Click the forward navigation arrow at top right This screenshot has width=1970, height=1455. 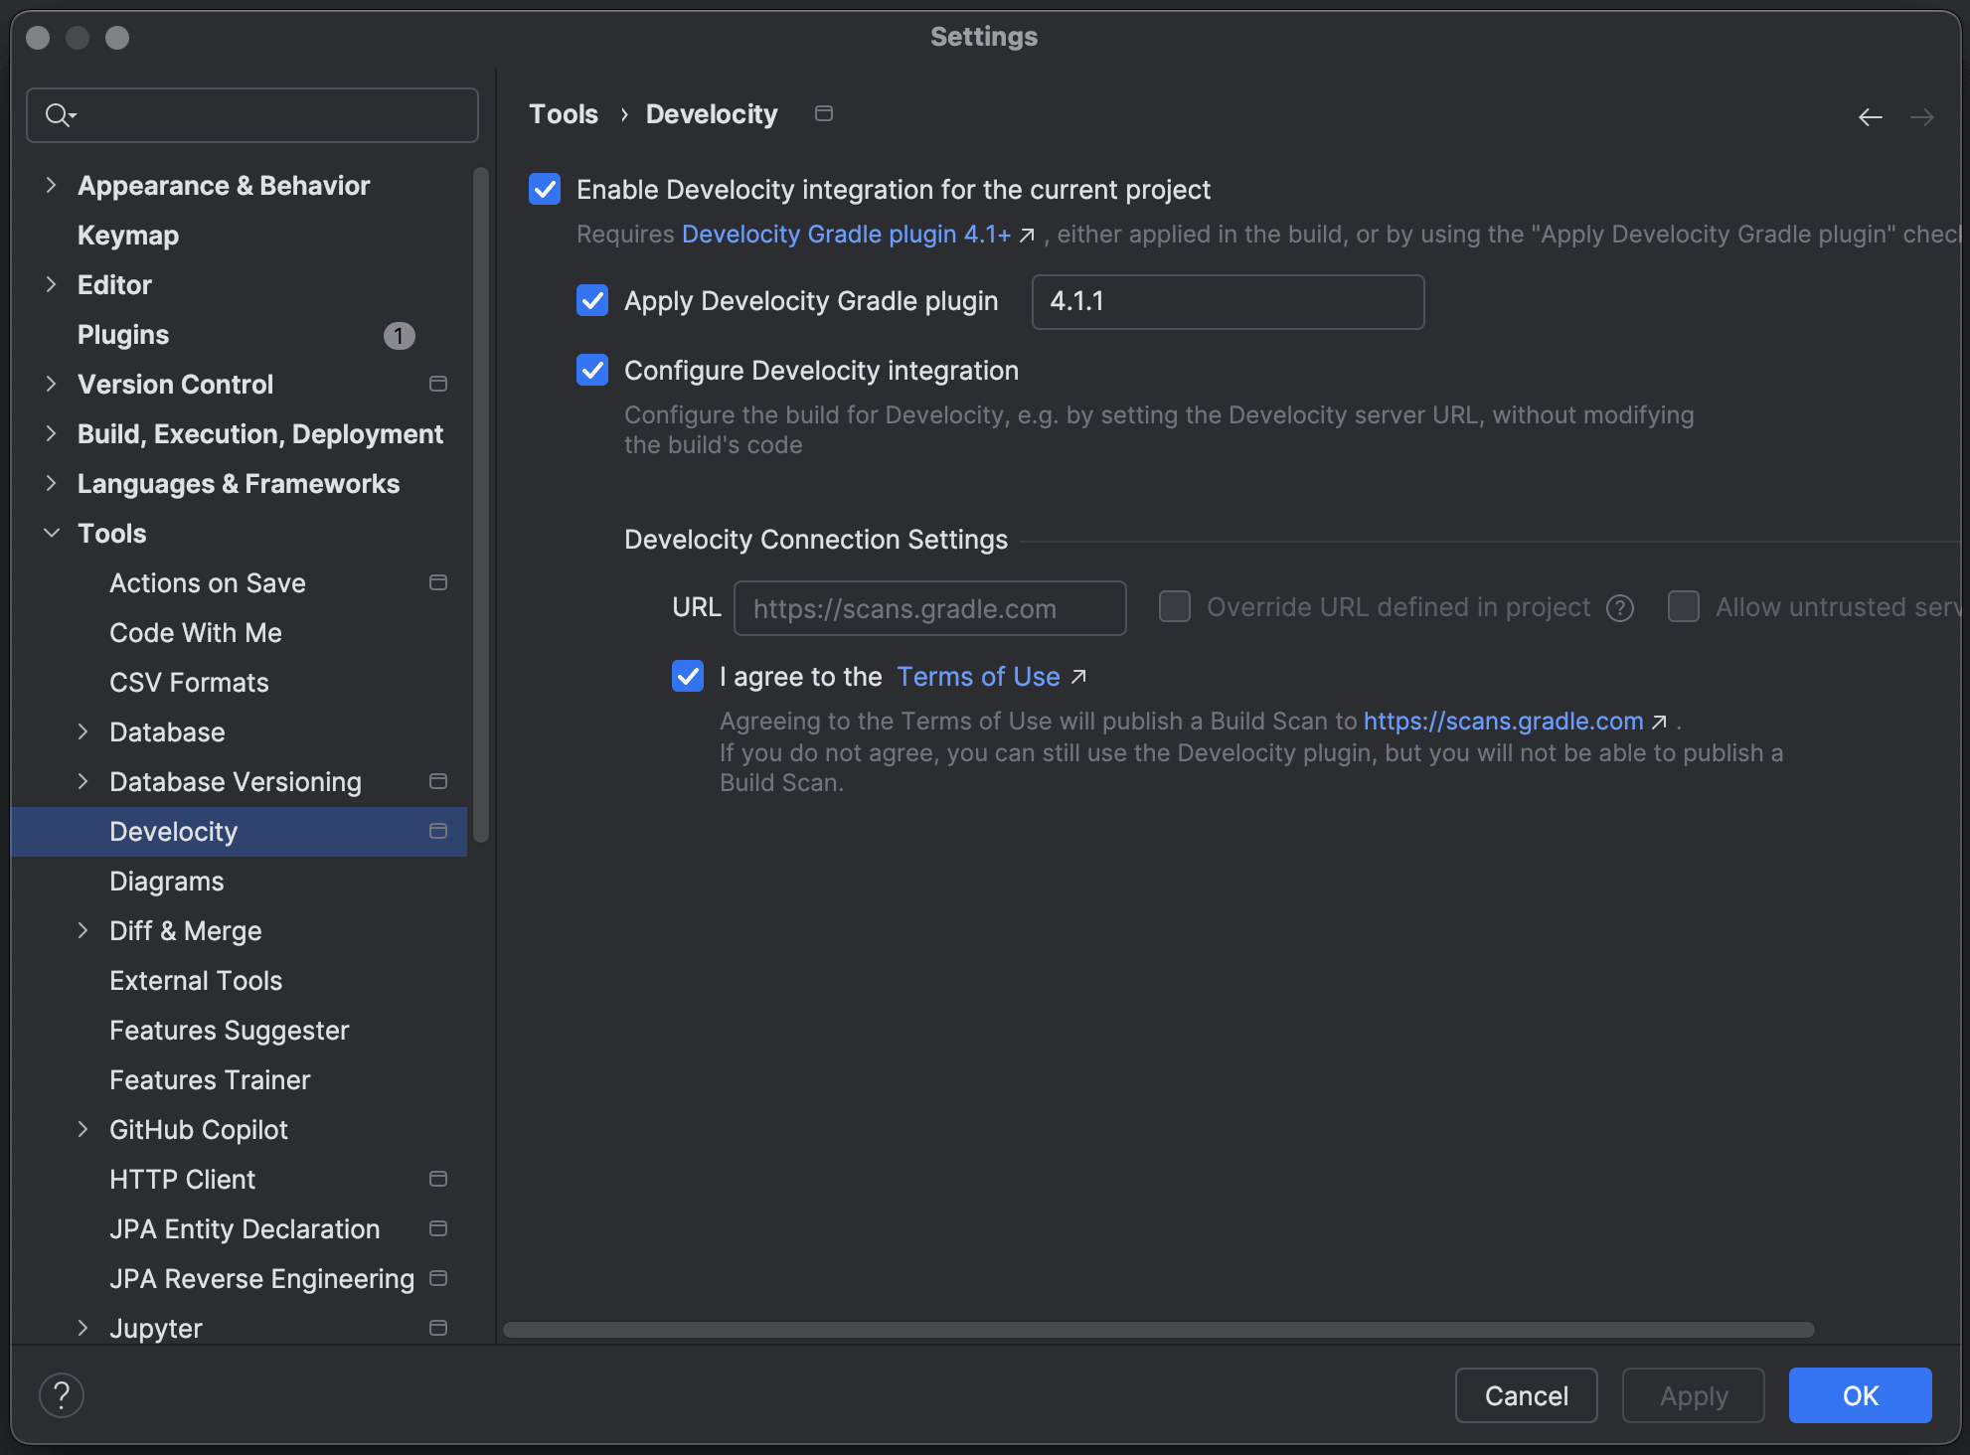click(x=1924, y=116)
